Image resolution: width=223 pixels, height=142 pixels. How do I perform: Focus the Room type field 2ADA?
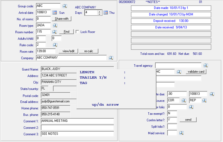click(43, 25)
